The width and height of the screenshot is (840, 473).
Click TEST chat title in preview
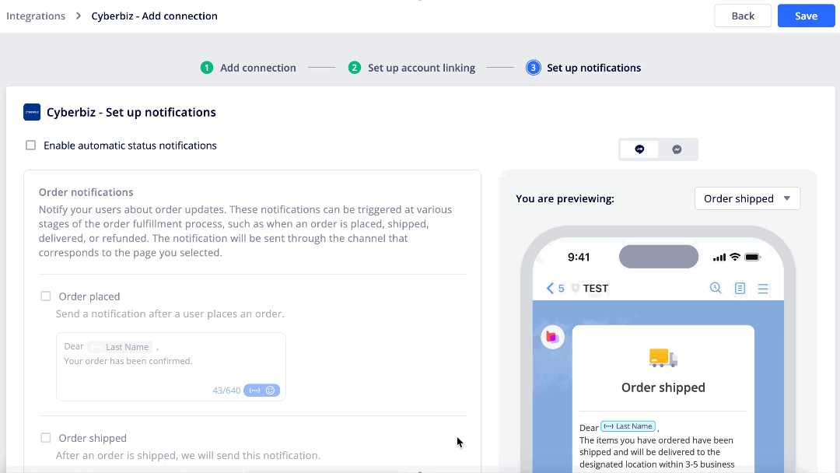click(x=595, y=288)
